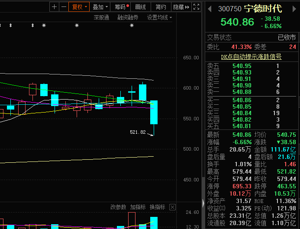Select 卖一 price 540.88
300x229 pixels.
(x=242, y=92)
